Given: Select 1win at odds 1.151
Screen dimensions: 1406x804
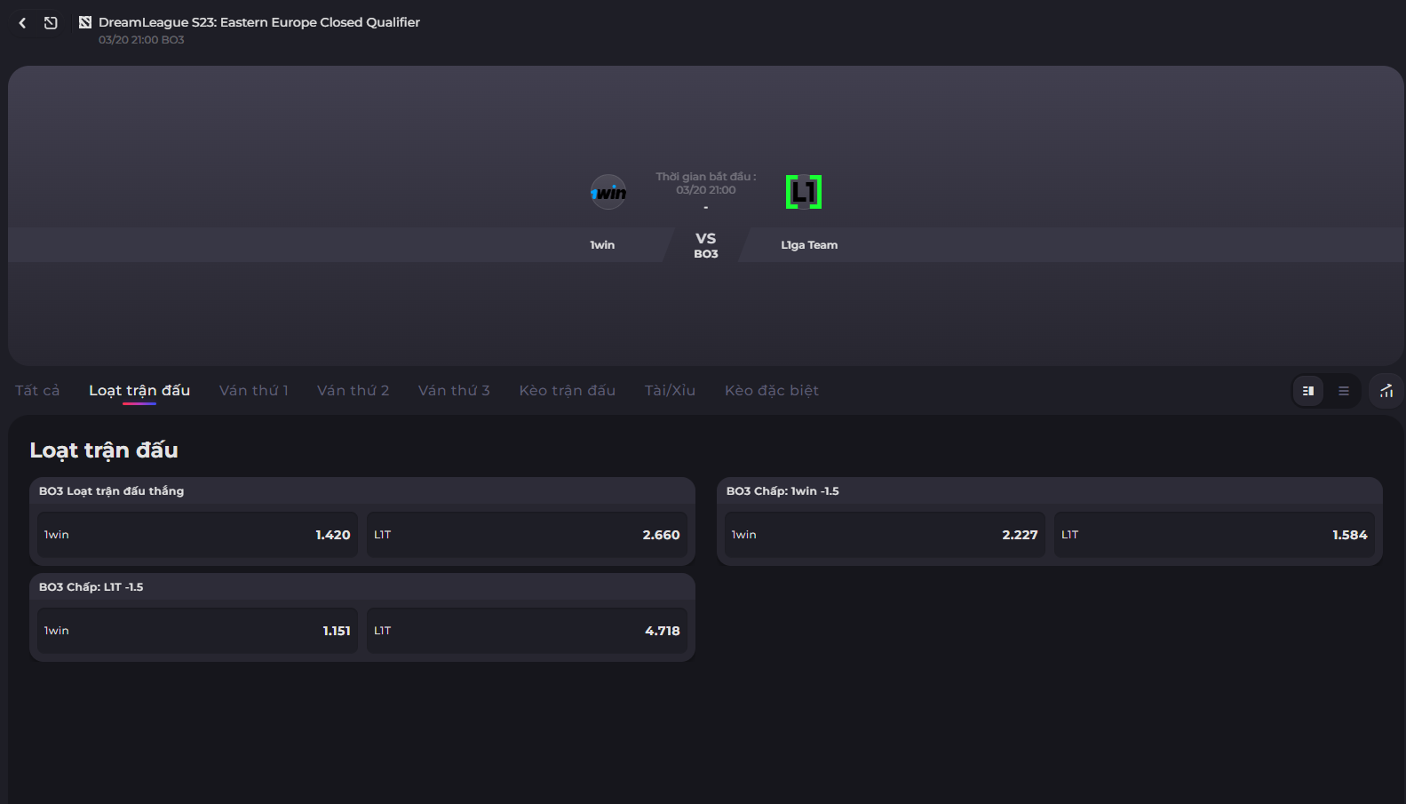Looking at the screenshot, I should [197, 631].
